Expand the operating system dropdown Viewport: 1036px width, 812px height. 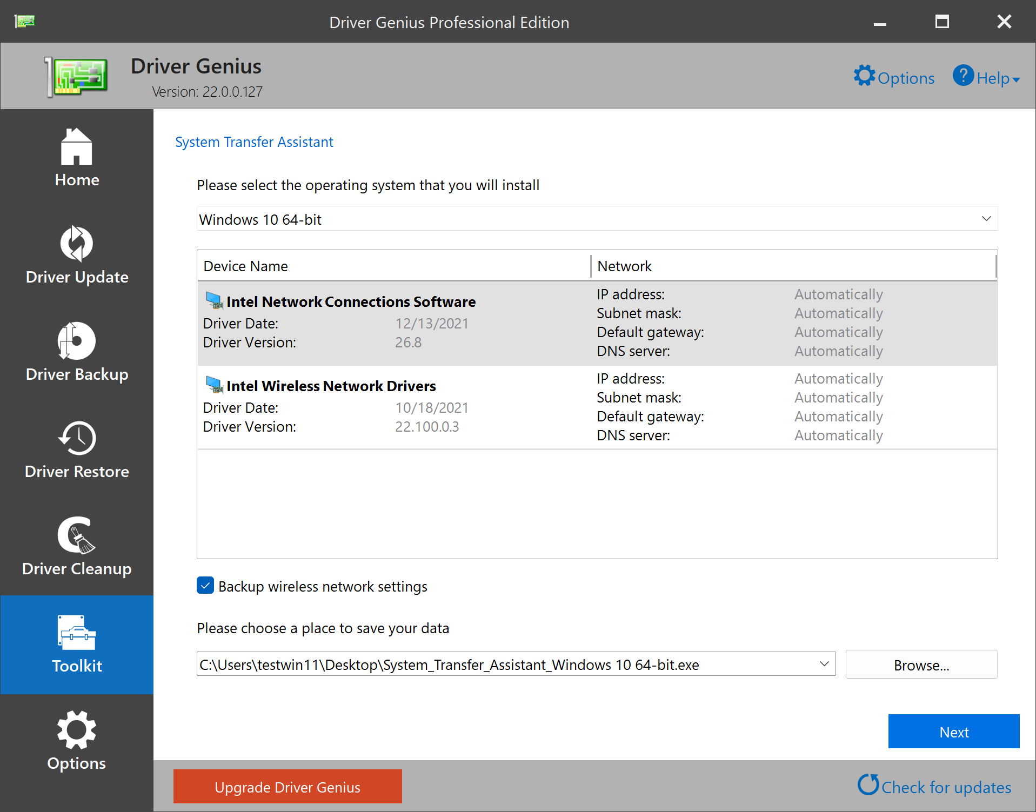pos(986,219)
